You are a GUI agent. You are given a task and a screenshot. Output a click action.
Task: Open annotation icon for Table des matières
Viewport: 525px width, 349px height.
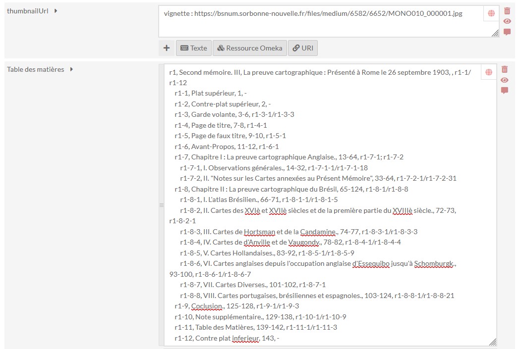pyautogui.click(x=505, y=91)
